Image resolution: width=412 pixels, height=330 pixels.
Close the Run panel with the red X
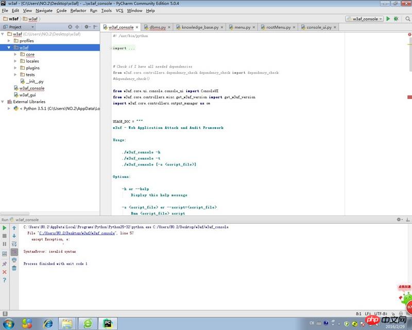tap(5, 272)
